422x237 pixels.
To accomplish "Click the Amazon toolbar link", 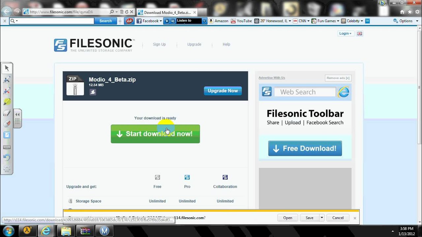I will point(219,21).
